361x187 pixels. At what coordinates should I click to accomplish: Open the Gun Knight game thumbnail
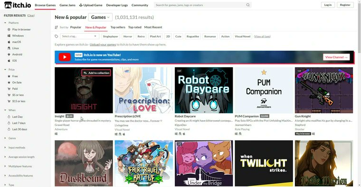pos(323,90)
